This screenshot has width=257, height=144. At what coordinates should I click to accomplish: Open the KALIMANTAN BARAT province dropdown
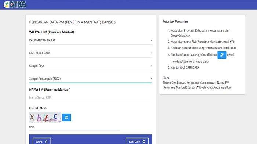[91, 40]
